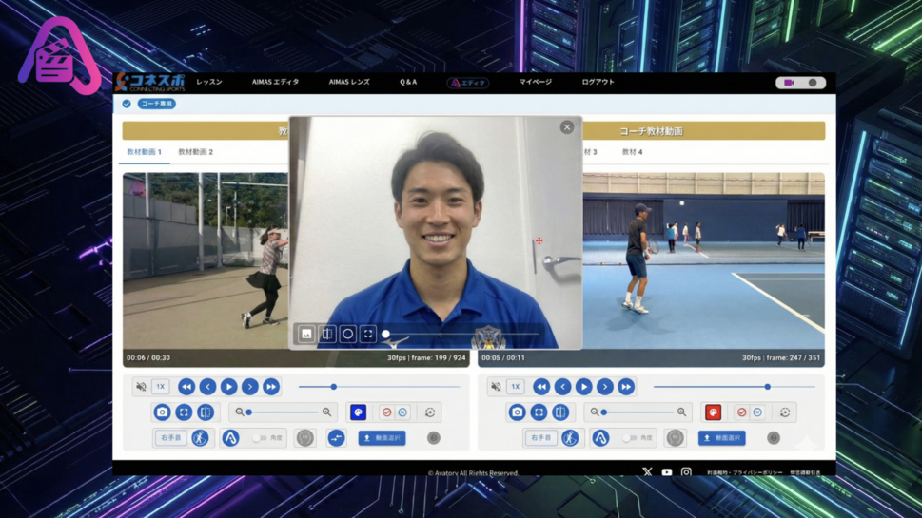This screenshot has width=922, height=518.
Task: Click the snapshot camera icon under left video
Action: tap(162, 412)
